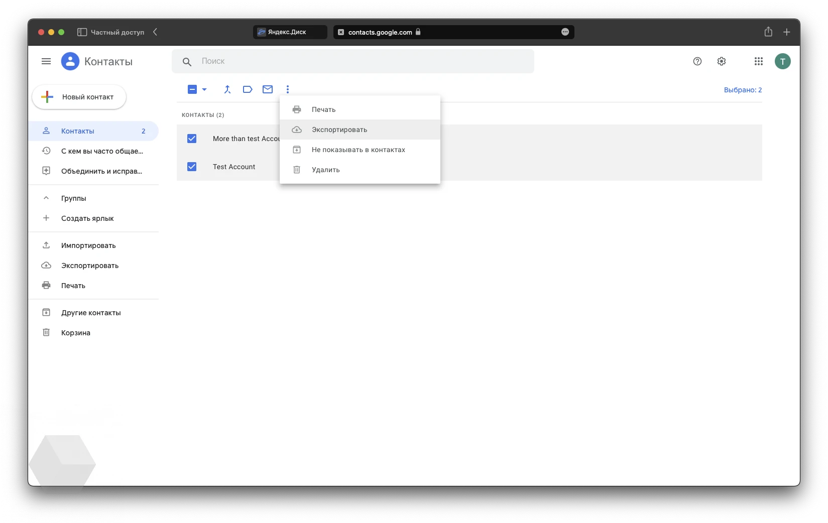Screen dimensions: 828x523
Task: Click the send email envelope icon
Action: pos(268,90)
